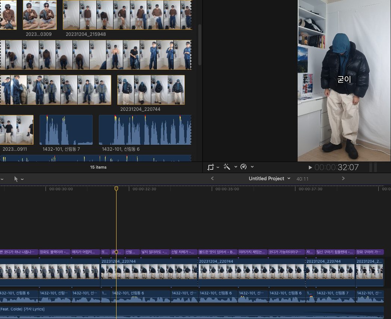Go forward in timeline history arrow
The width and height of the screenshot is (391, 319).
pos(343,178)
